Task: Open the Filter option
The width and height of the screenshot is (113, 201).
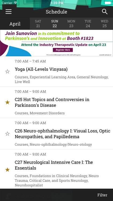Action: [x=102, y=195]
